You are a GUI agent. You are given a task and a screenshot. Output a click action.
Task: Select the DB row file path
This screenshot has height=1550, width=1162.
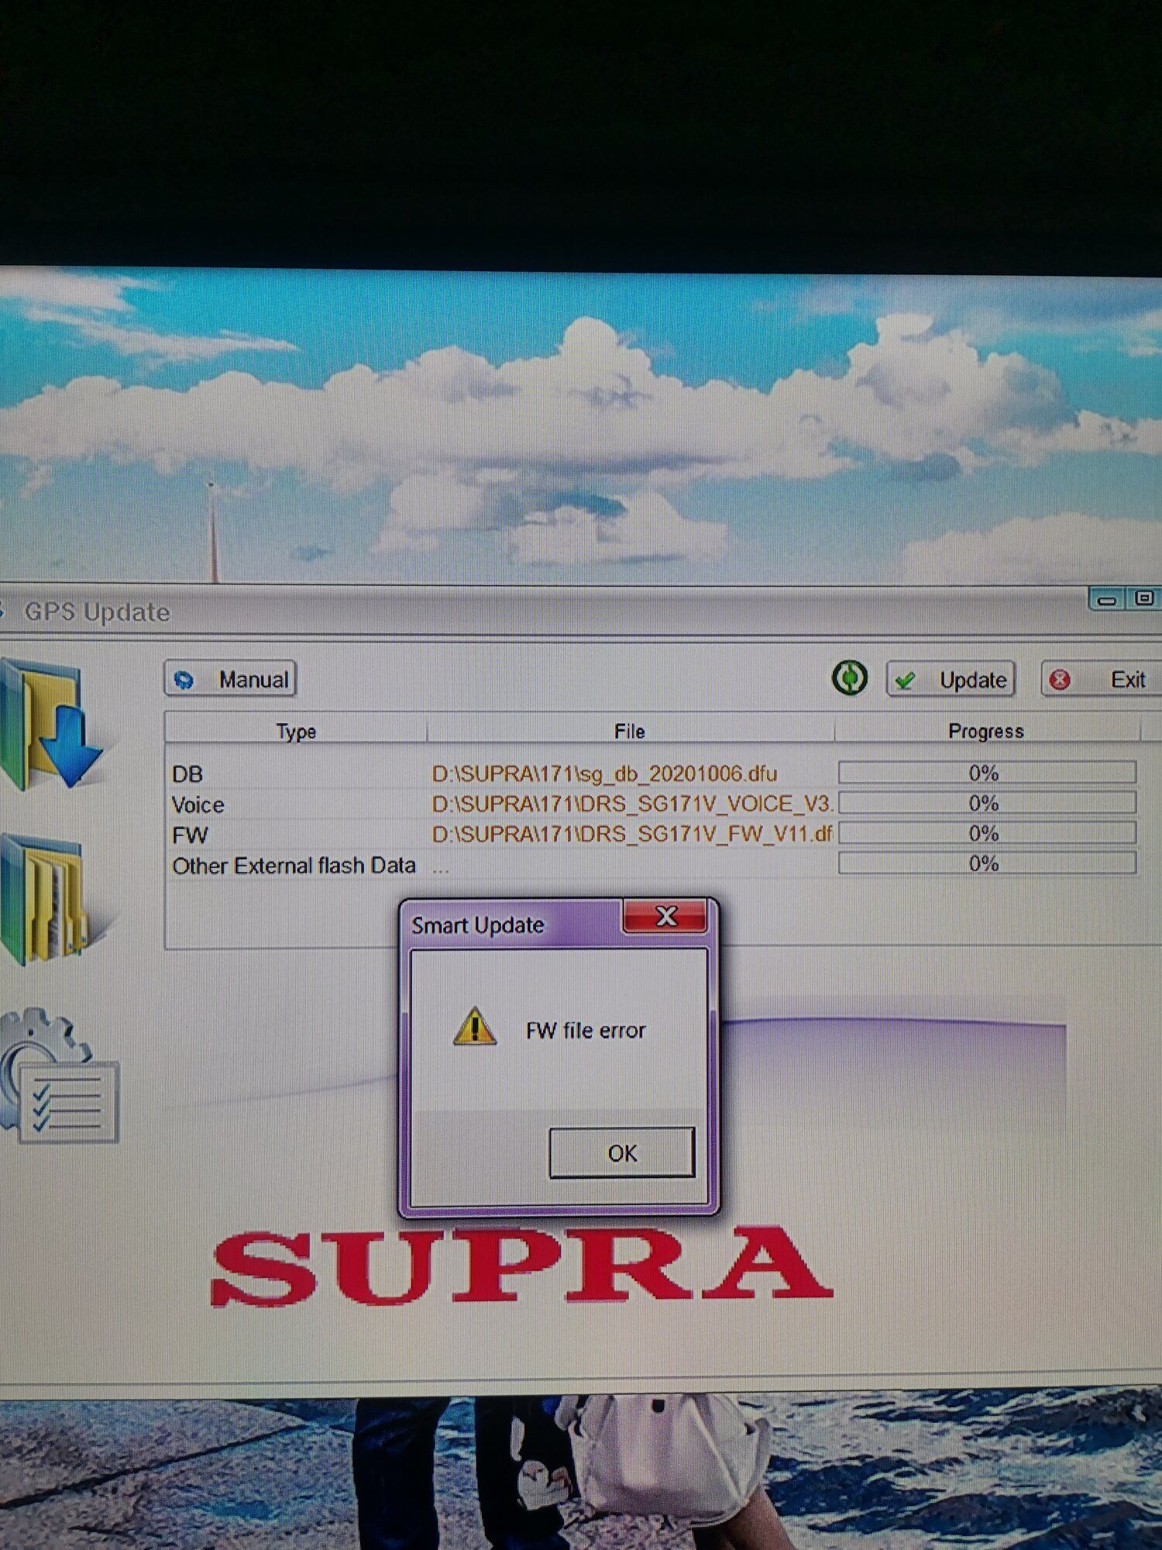(604, 773)
